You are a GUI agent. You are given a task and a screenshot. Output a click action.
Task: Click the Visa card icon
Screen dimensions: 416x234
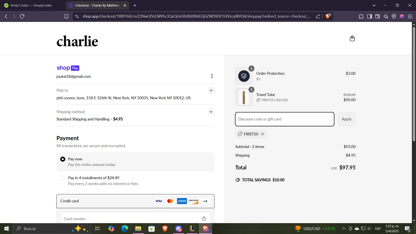pyautogui.click(x=159, y=201)
